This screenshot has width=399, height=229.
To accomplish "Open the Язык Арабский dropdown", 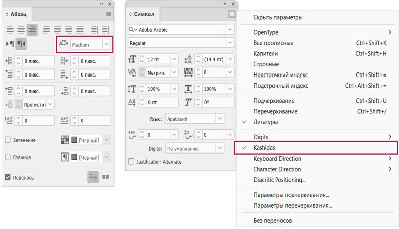I will tap(220, 119).
